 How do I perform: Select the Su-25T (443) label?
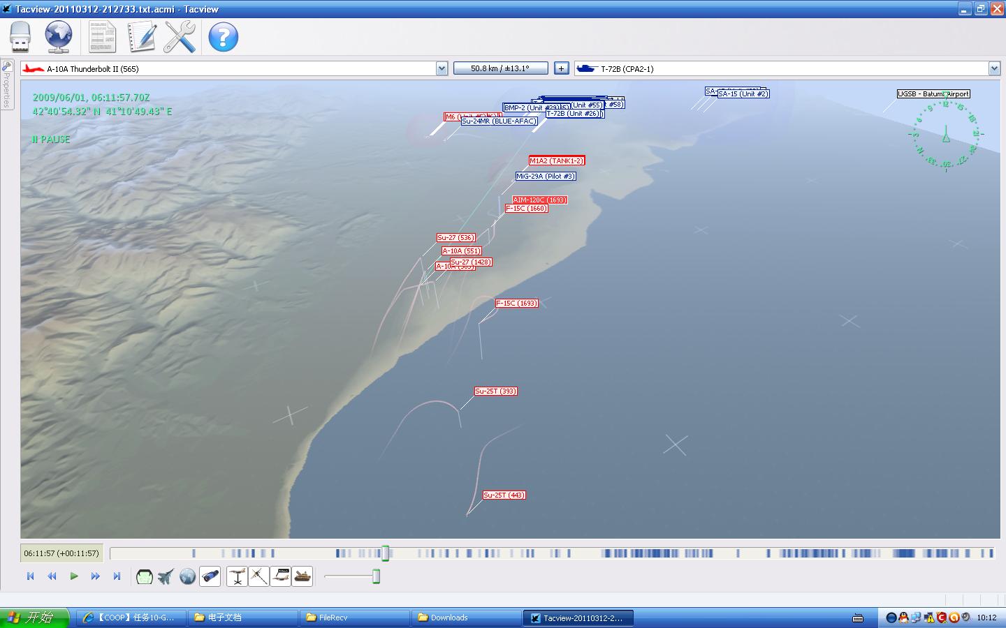(x=504, y=495)
